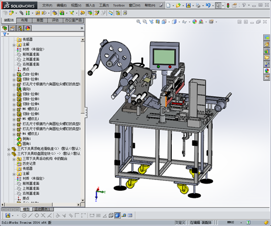Screen dimensions: 271x226
Task: Open the ConfigurationManager tab icon
Action: [20, 28]
